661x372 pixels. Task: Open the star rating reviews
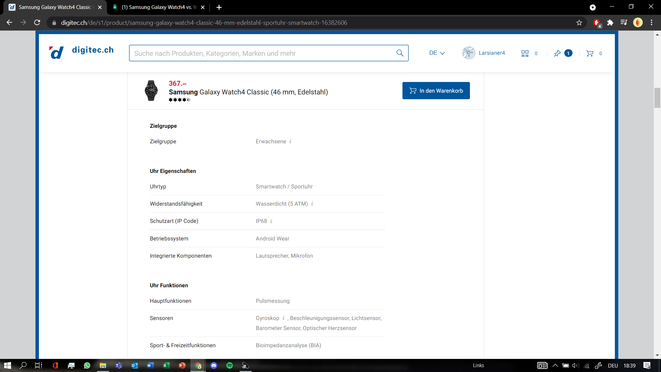tap(179, 100)
